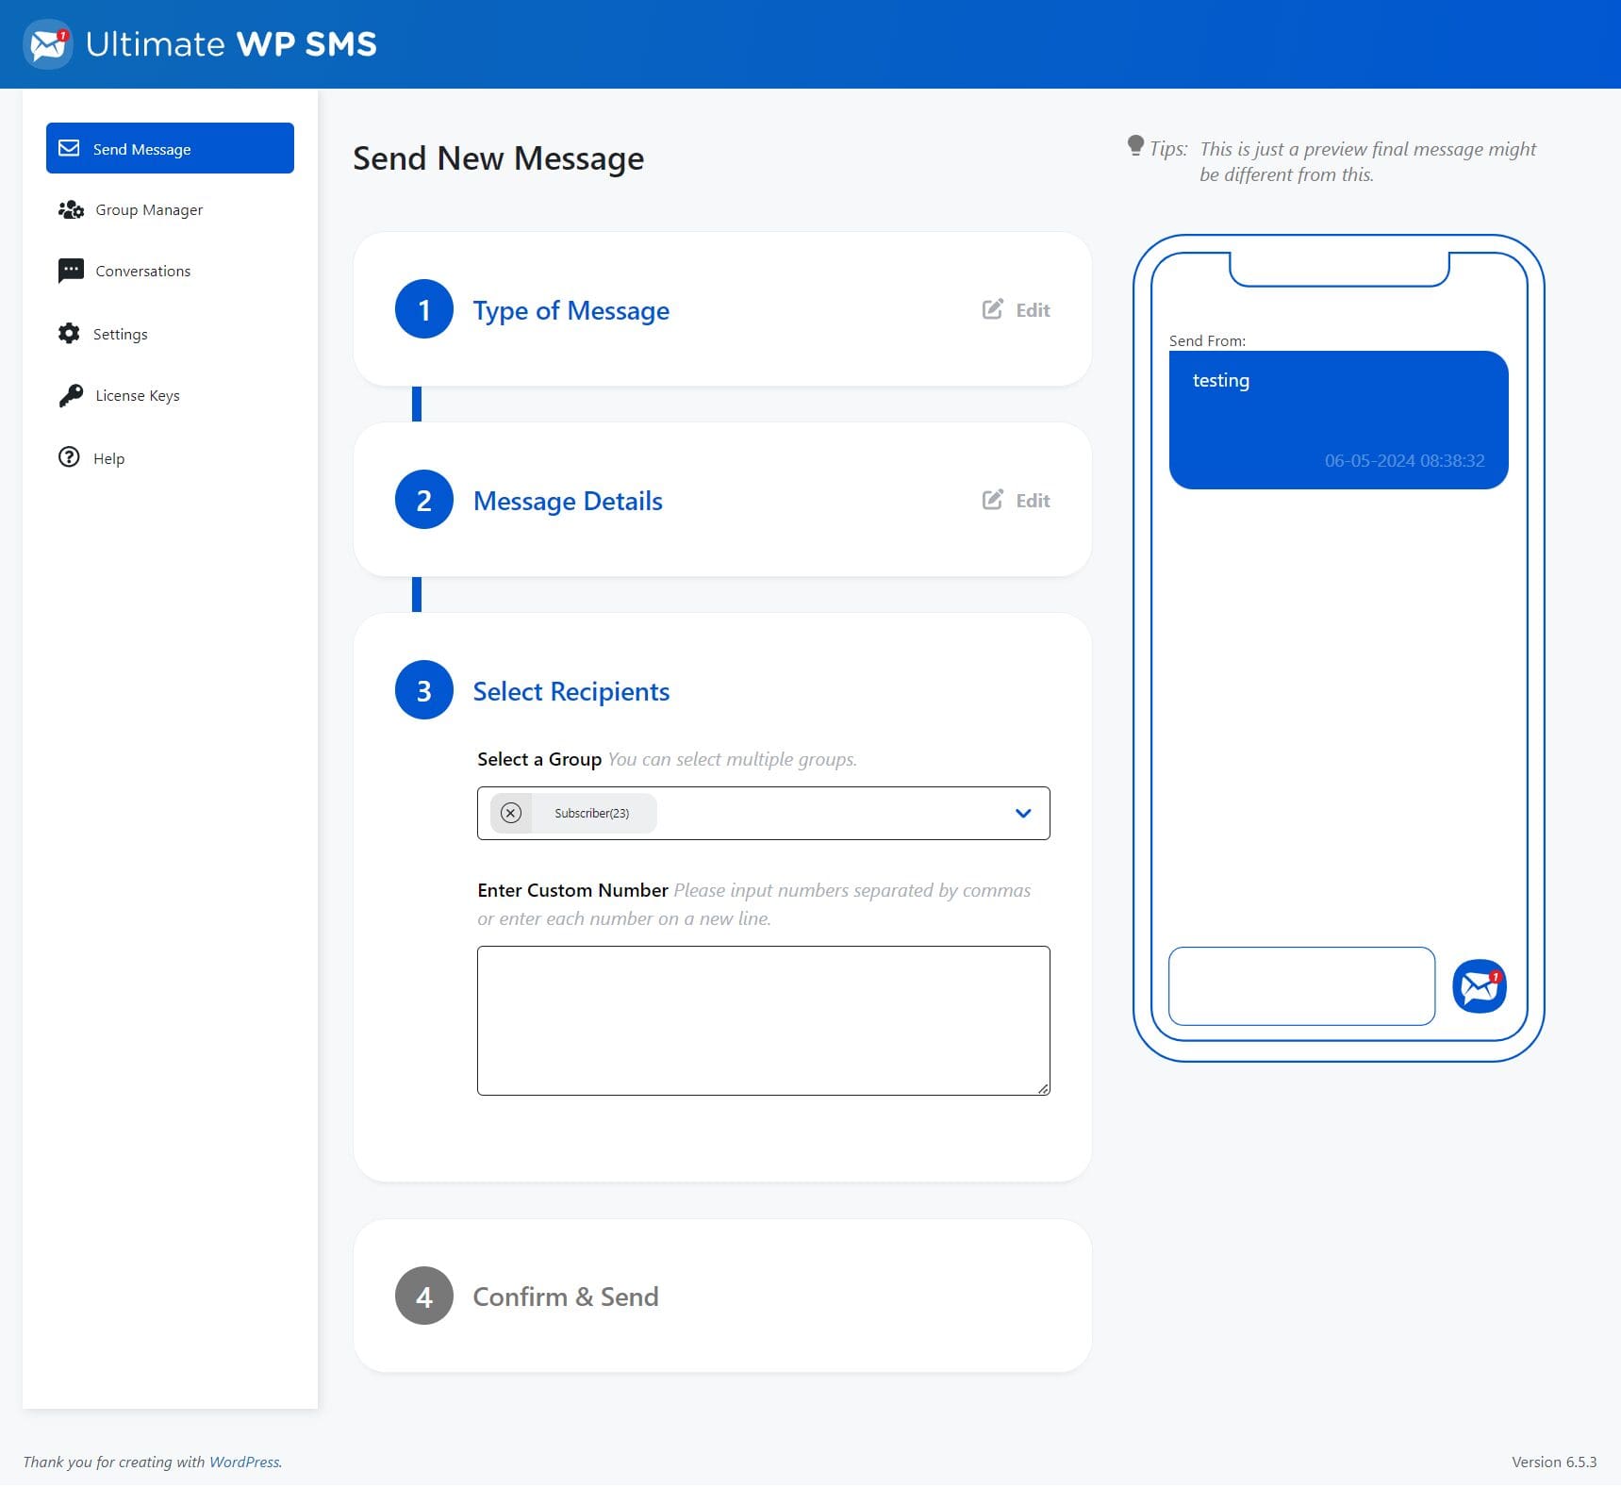Click the lightbulb Tips icon
1621x1487 pixels.
tap(1135, 146)
